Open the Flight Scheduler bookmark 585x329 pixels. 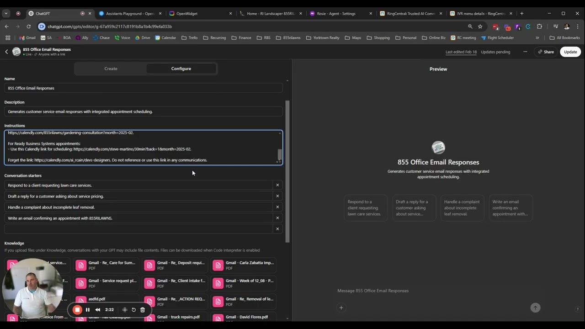pyautogui.click(x=497, y=38)
